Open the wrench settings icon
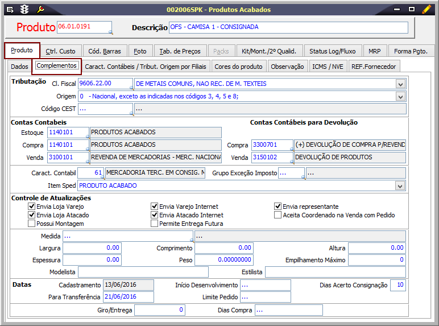 pyautogui.click(x=40, y=10)
